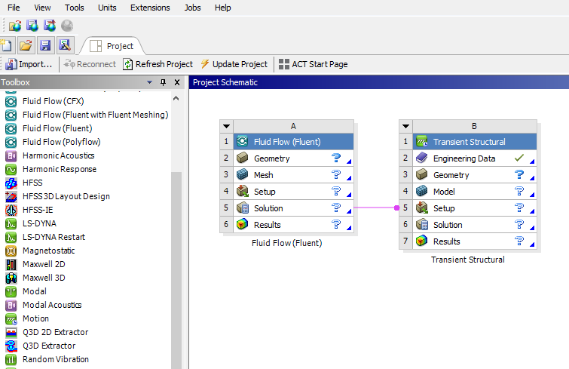
Task: Select the Maxwell 3D icon
Action: click(x=11, y=278)
